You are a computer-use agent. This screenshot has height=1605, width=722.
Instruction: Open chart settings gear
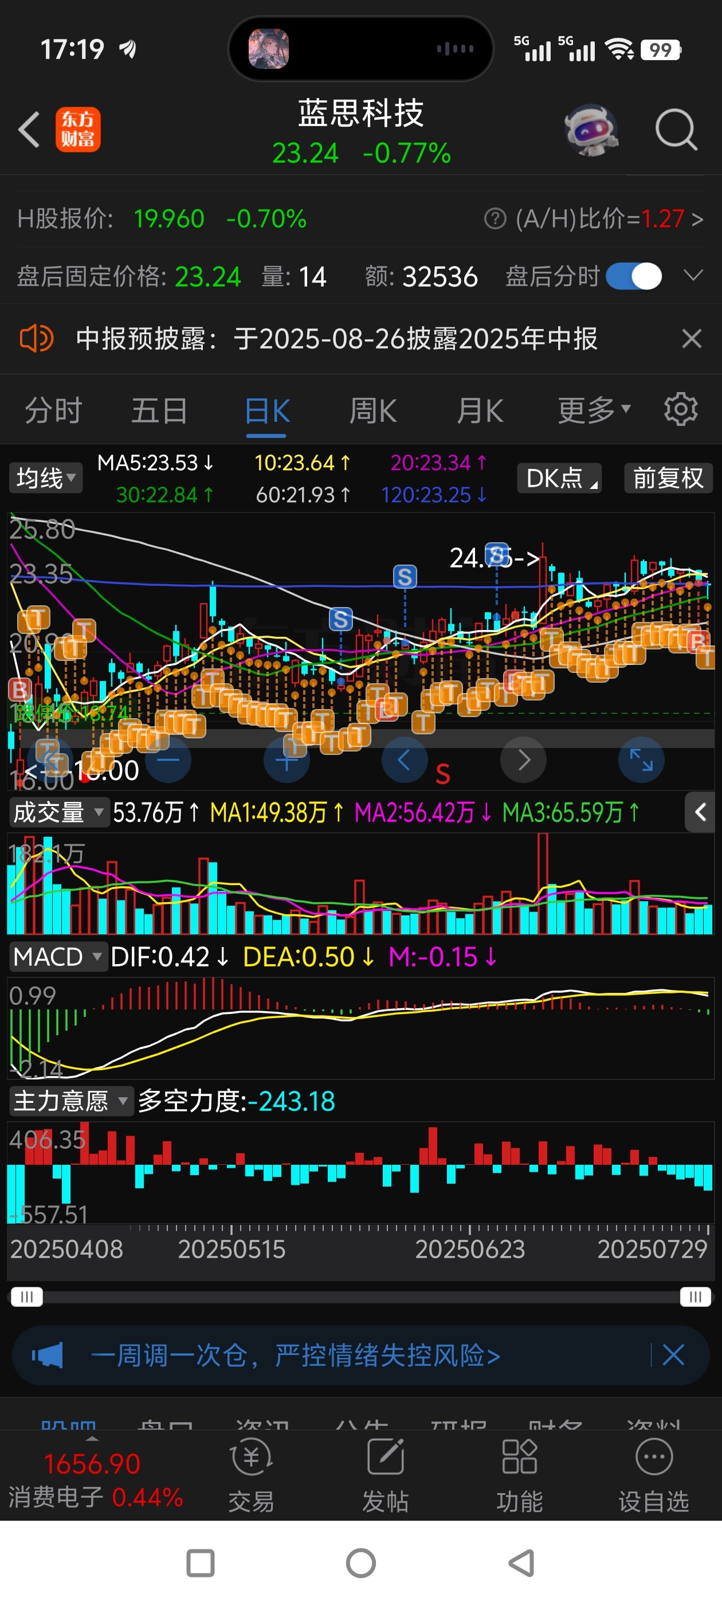coord(680,409)
